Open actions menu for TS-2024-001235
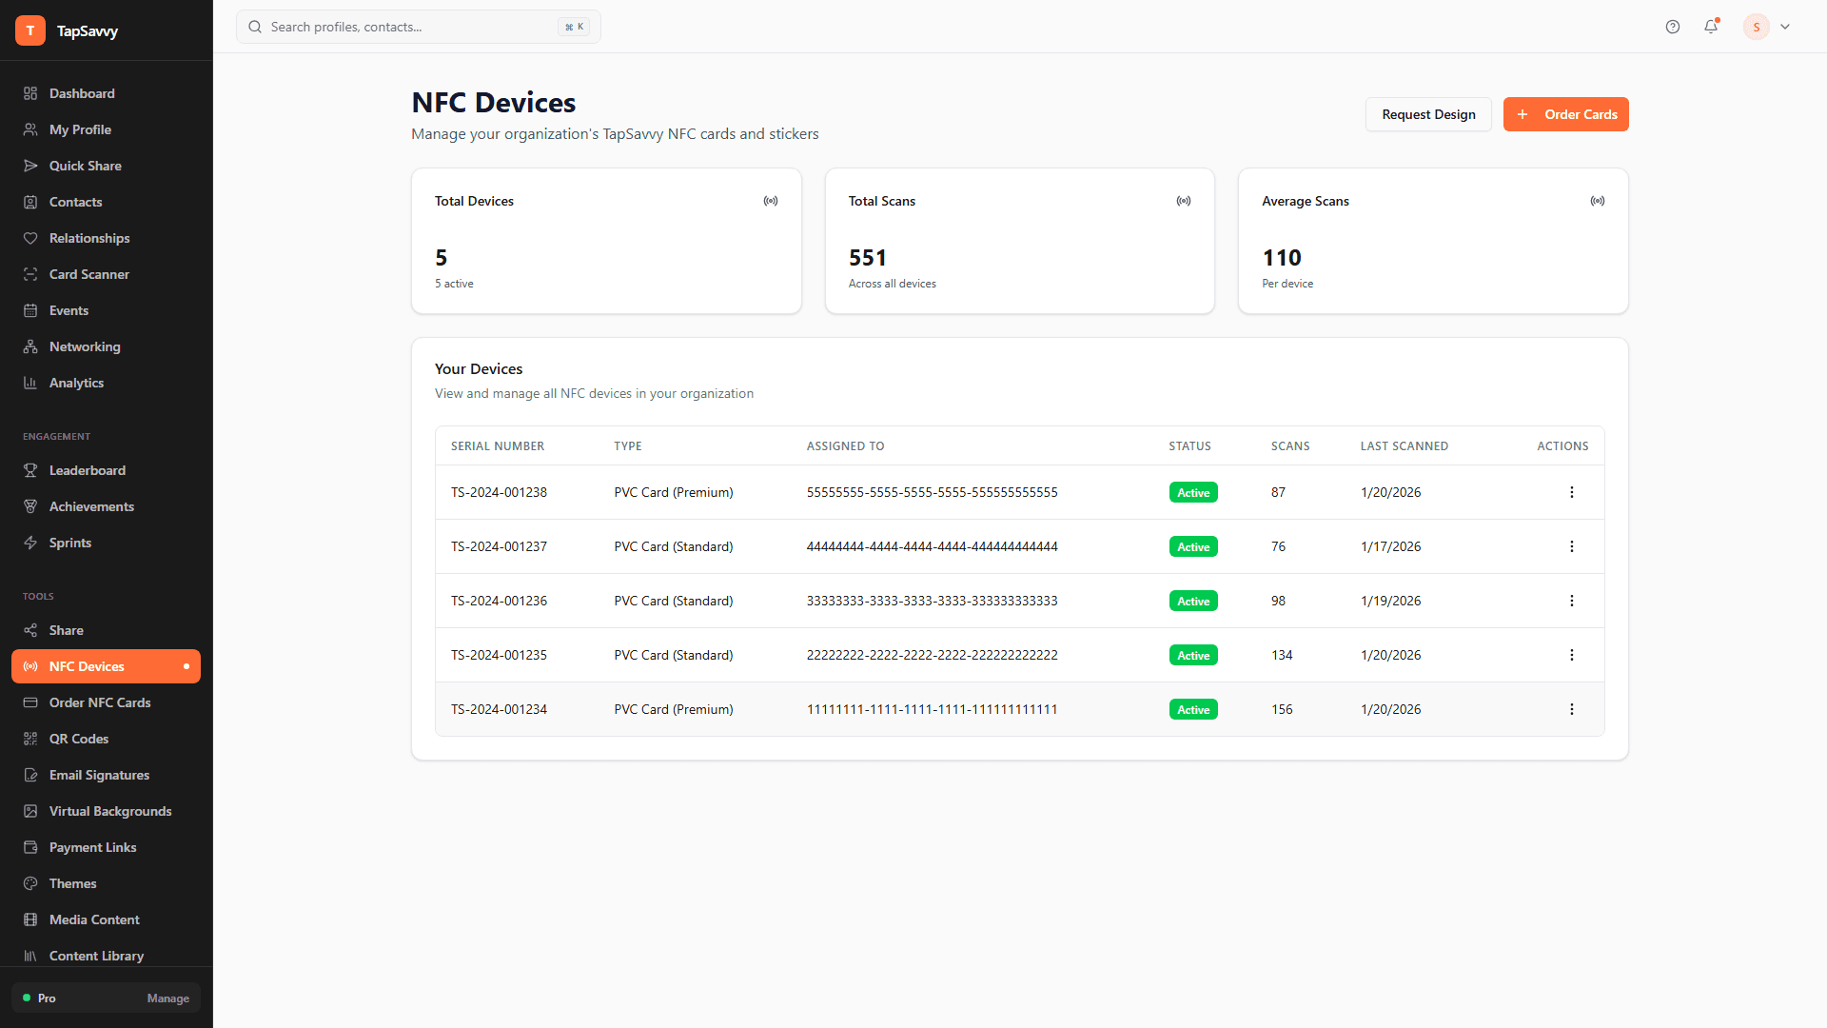 click(1571, 655)
